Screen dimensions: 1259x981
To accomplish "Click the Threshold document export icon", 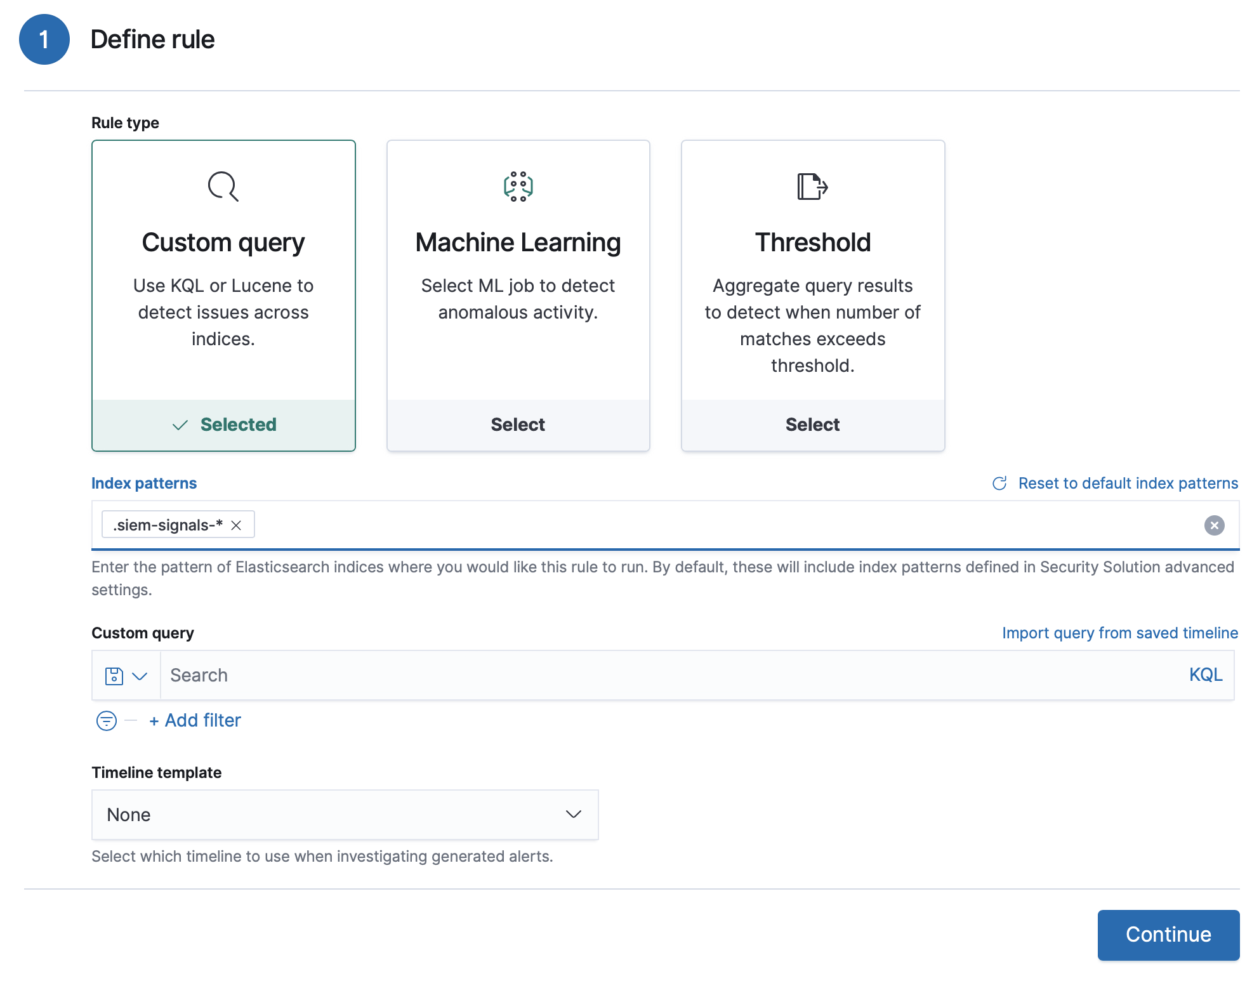I will coord(812,187).
